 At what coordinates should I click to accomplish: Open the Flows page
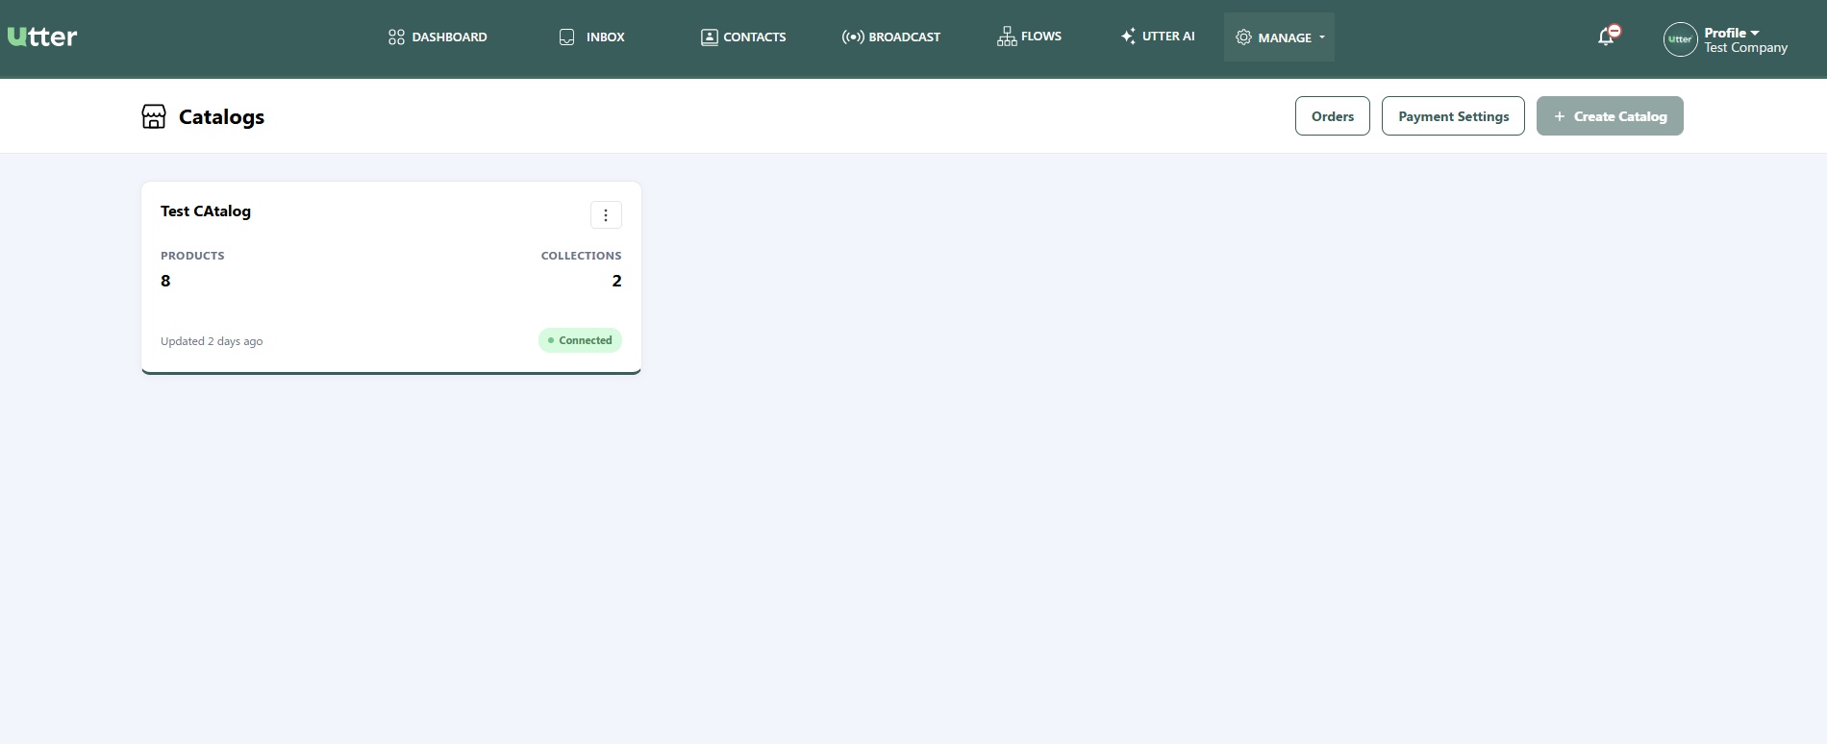[x=1029, y=37]
